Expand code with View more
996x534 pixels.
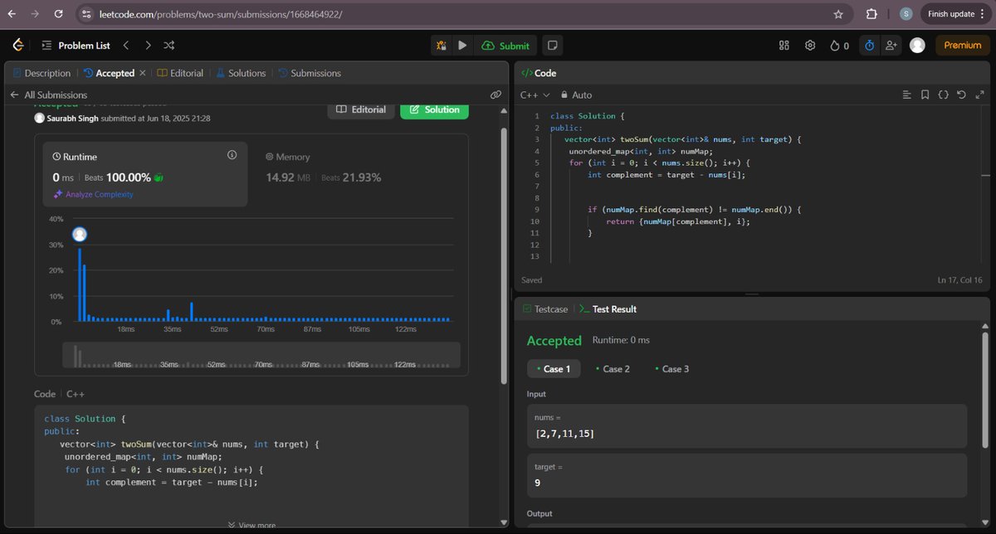(251, 525)
